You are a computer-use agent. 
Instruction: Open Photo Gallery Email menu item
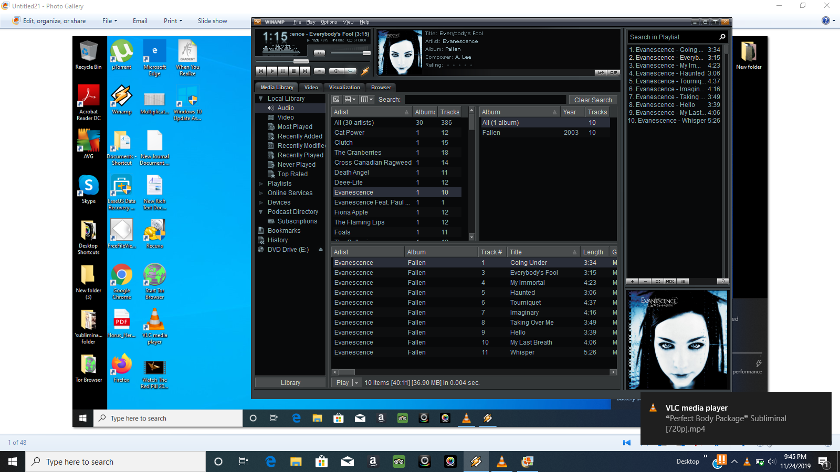coord(140,21)
